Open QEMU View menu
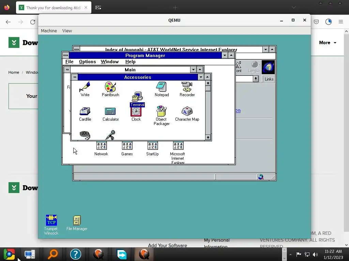This screenshot has width=349, height=261. point(67,31)
